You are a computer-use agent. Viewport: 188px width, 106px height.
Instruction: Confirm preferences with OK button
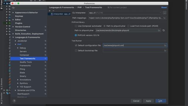[161, 101]
